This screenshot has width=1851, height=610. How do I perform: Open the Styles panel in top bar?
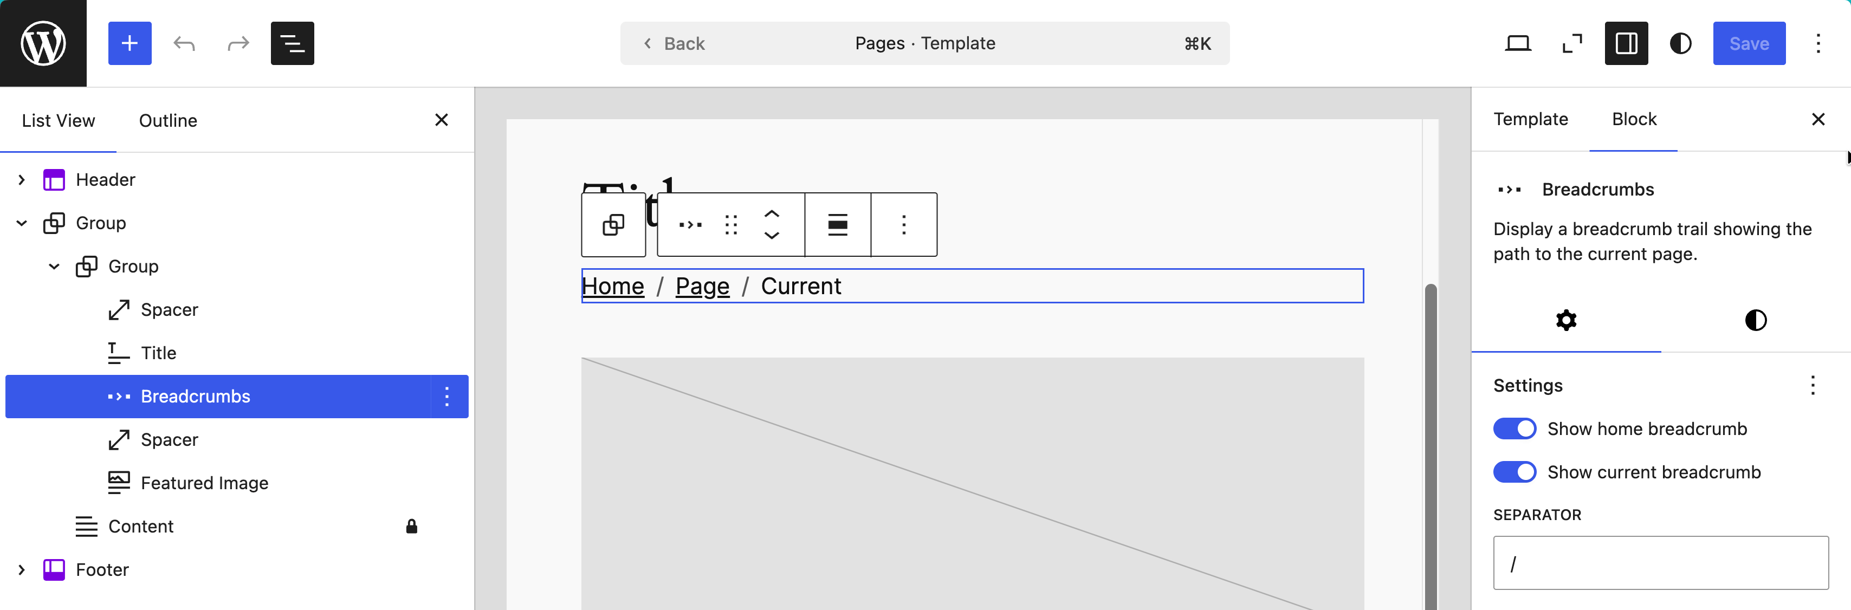tap(1680, 43)
